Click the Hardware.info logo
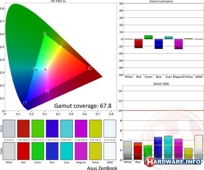The width and height of the screenshot is (204, 170). 173,162
